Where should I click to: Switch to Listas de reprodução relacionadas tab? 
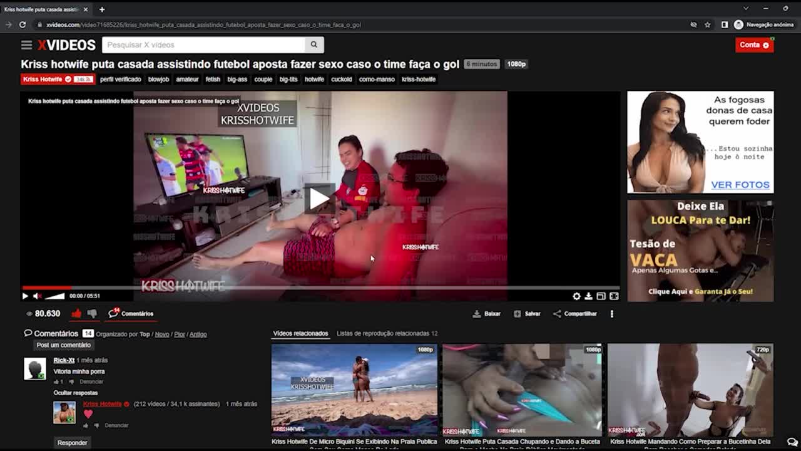pos(387,333)
